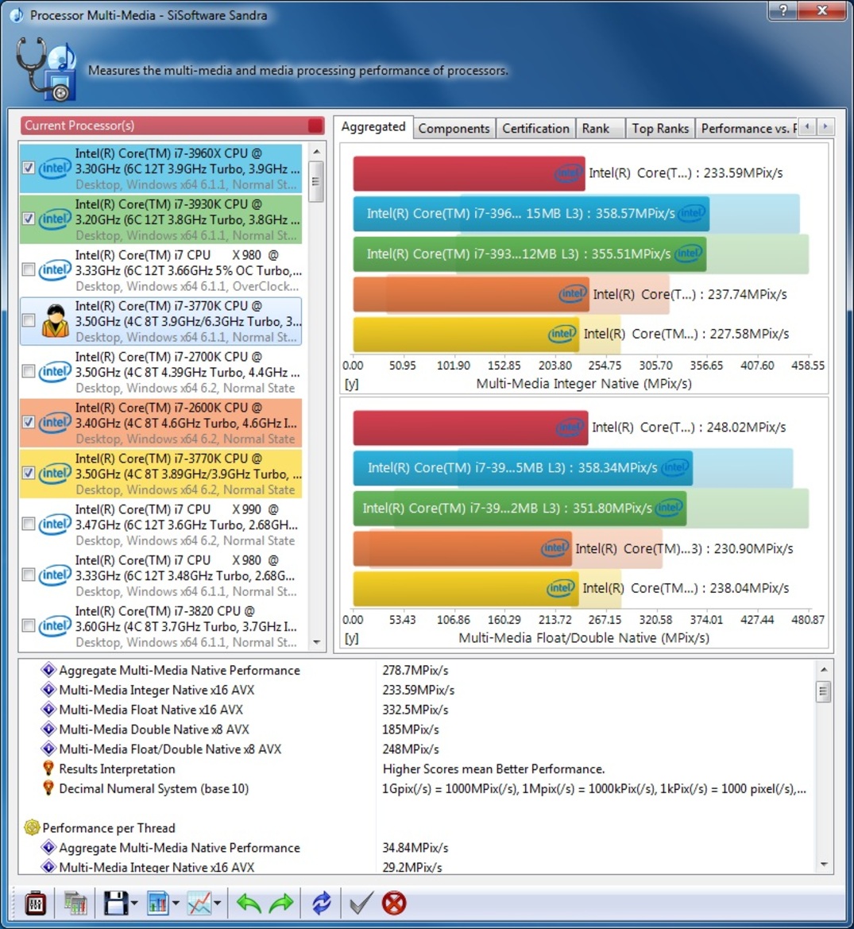The height and width of the screenshot is (929, 854).
Task: Open the line graph options dropdown arrow
Action: (218, 904)
